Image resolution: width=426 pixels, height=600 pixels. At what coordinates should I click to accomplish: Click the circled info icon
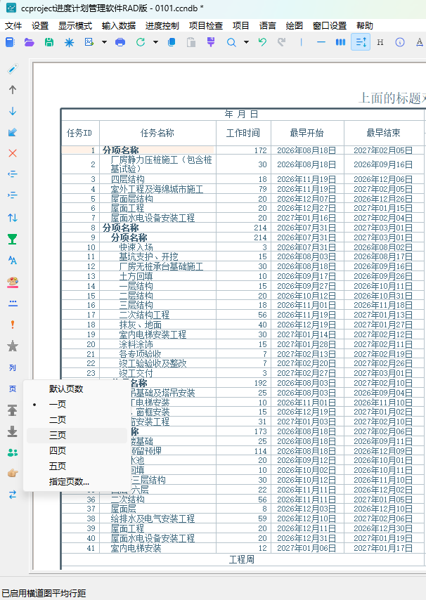[399, 42]
